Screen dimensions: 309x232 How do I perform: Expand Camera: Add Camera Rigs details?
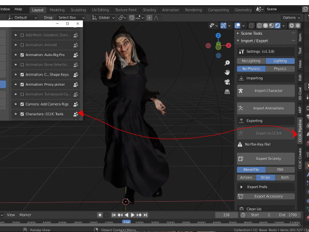tap(15, 104)
